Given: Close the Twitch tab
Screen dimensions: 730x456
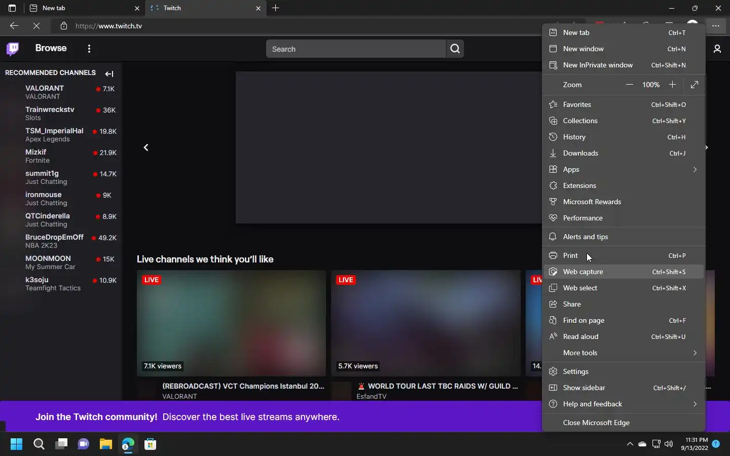Looking at the screenshot, I should click(259, 8).
